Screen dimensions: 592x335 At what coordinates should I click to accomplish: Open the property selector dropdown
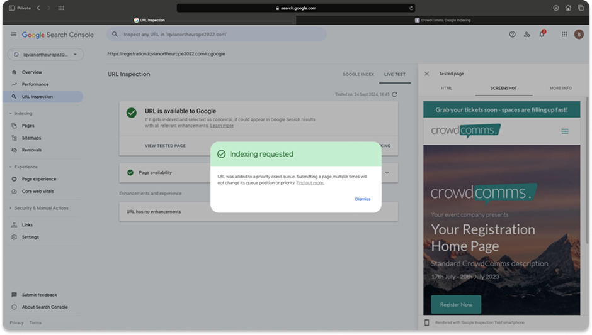(x=45, y=55)
